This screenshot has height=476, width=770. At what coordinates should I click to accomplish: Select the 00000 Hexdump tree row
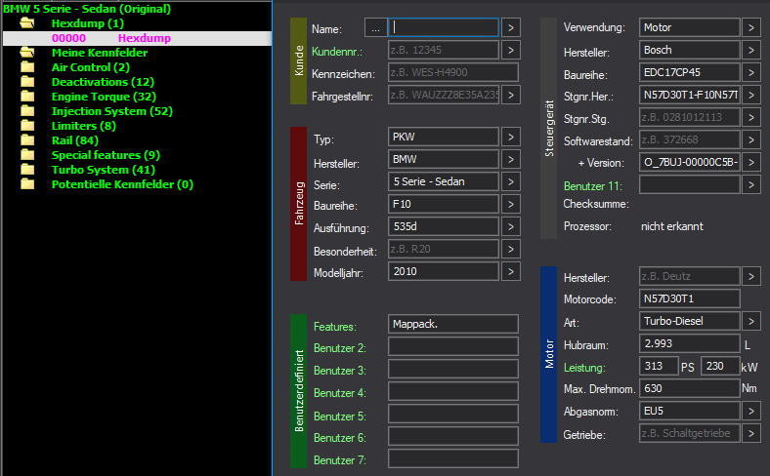[x=137, y=38]
